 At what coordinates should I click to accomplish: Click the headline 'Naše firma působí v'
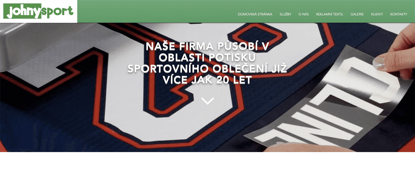(207, 47)
